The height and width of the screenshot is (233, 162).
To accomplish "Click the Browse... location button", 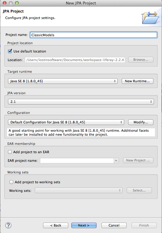I will click(x=141, y=60).
